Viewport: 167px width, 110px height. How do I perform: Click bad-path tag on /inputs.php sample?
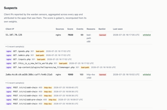pos(41,59)
